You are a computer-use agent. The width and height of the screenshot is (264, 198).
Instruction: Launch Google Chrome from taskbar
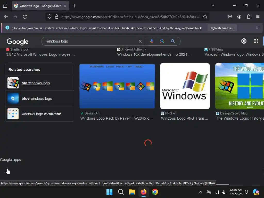[x=155, y=192]
